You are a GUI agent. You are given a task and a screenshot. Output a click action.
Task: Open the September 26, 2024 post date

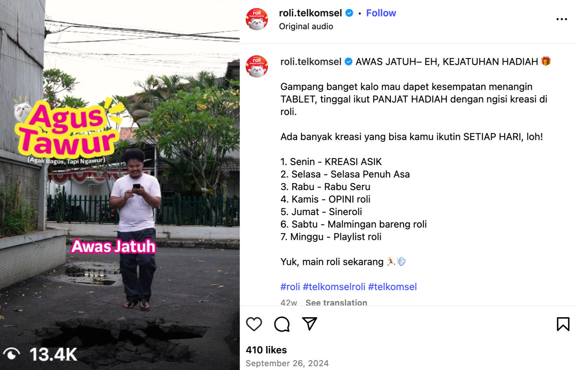(x=287, y=363)
